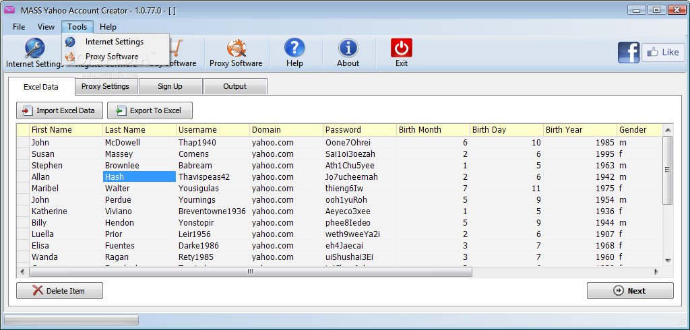The image size is (690, 330).
Task: Click the Birth Month column header
Action: (x=433, y=130)
